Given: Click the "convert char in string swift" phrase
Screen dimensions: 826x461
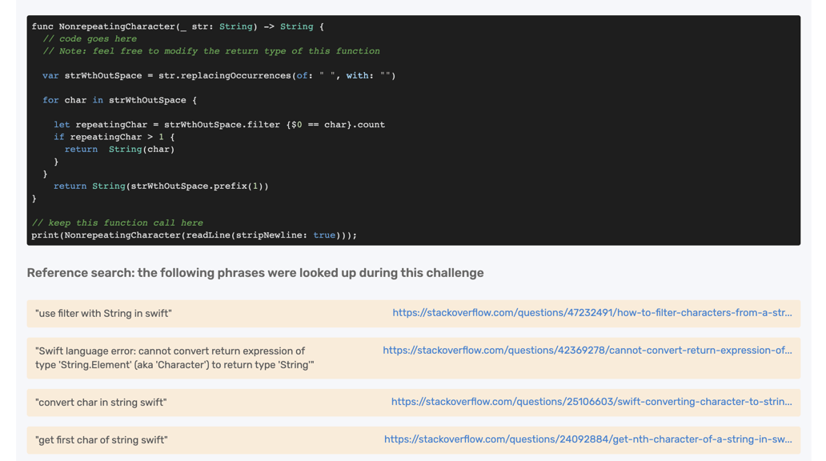Looking at the screenshot, I should point(101,403).
